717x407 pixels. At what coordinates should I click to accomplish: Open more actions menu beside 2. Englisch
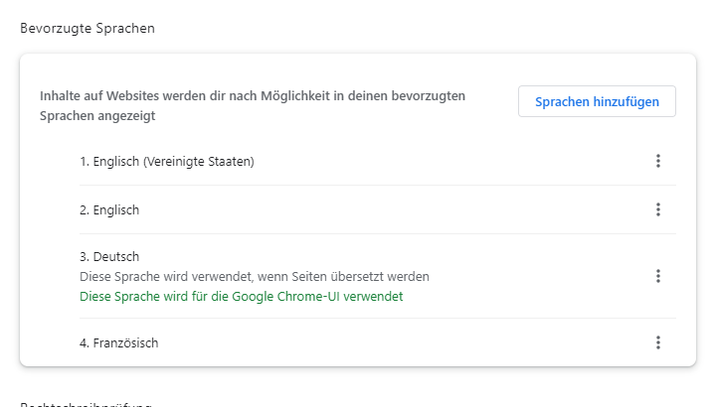click(x=658, y=209)
